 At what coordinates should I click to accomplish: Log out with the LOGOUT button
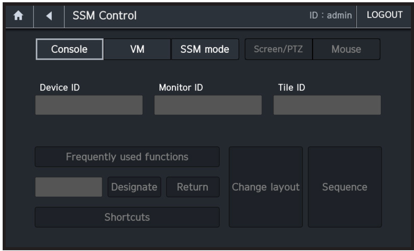tap(385, 15)
